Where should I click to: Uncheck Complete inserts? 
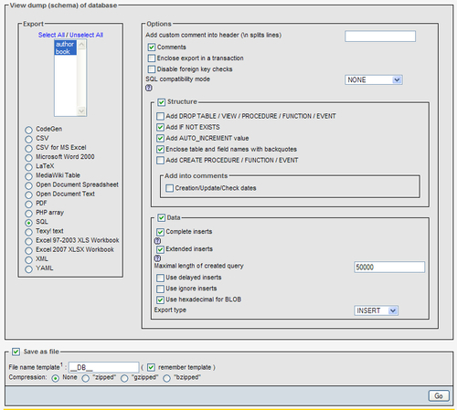(160, 232)
